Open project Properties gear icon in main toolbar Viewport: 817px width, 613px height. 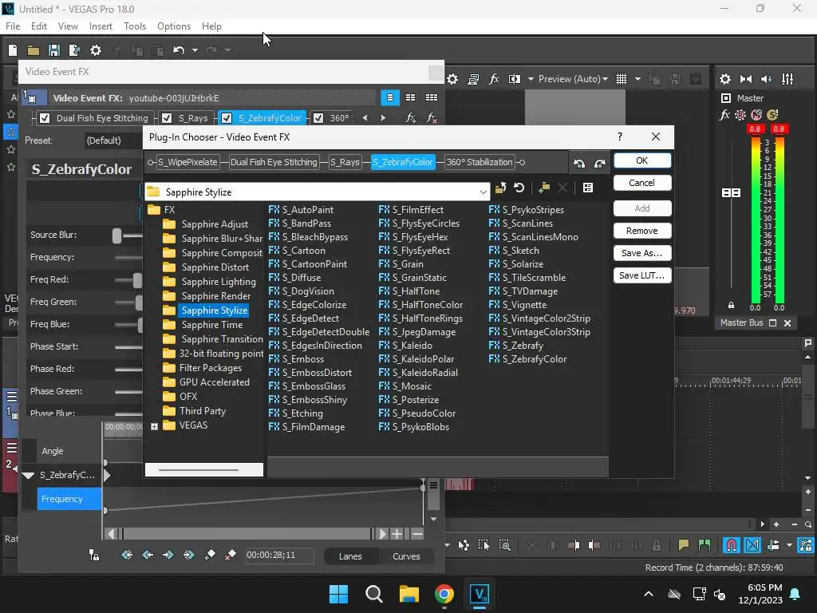point(96,50)
